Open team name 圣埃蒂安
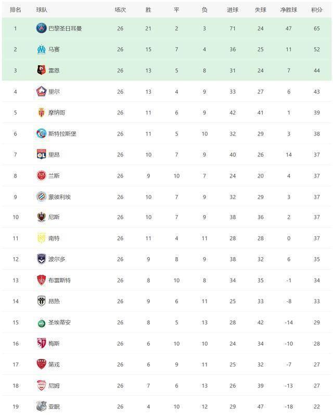Screen dimensions: 333x415 click(x=59, y=322)
